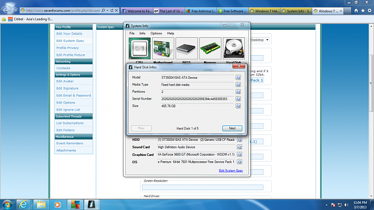Open Contacts in sidebar
This screenshot has width=374, height=210.
tap(63, 68)
